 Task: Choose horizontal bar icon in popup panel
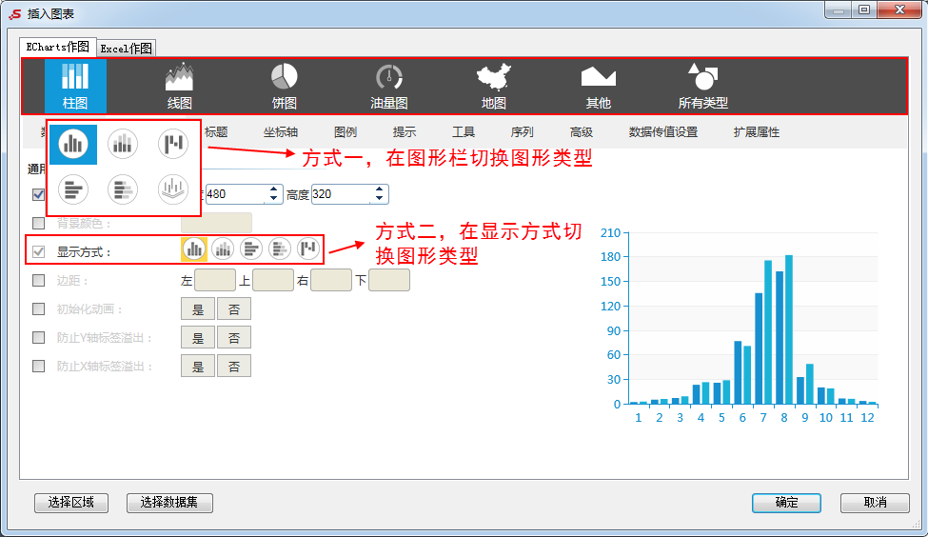point(72,189)
